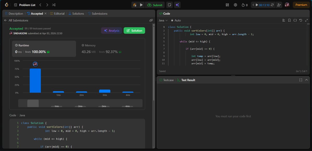The image size is (312, 151).
Task: Open the Submissions tab
Action: pyautogui.click(x=97, y=14)
